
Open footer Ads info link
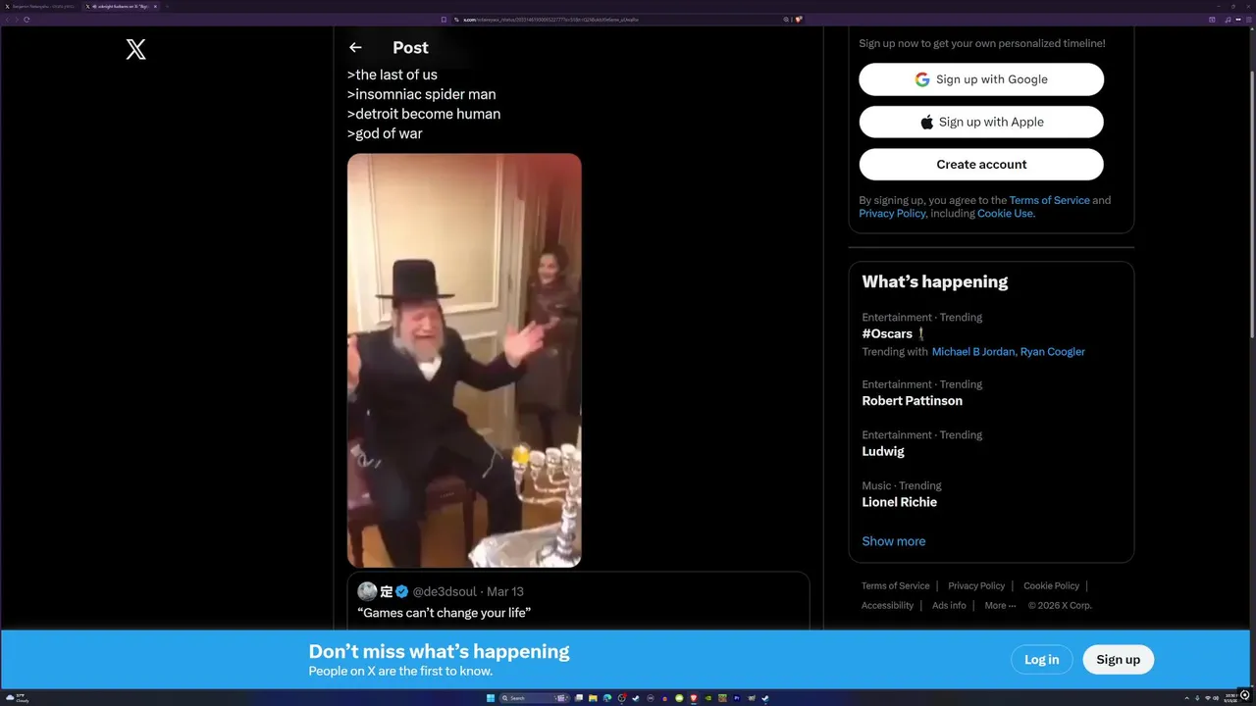(949, 605)
